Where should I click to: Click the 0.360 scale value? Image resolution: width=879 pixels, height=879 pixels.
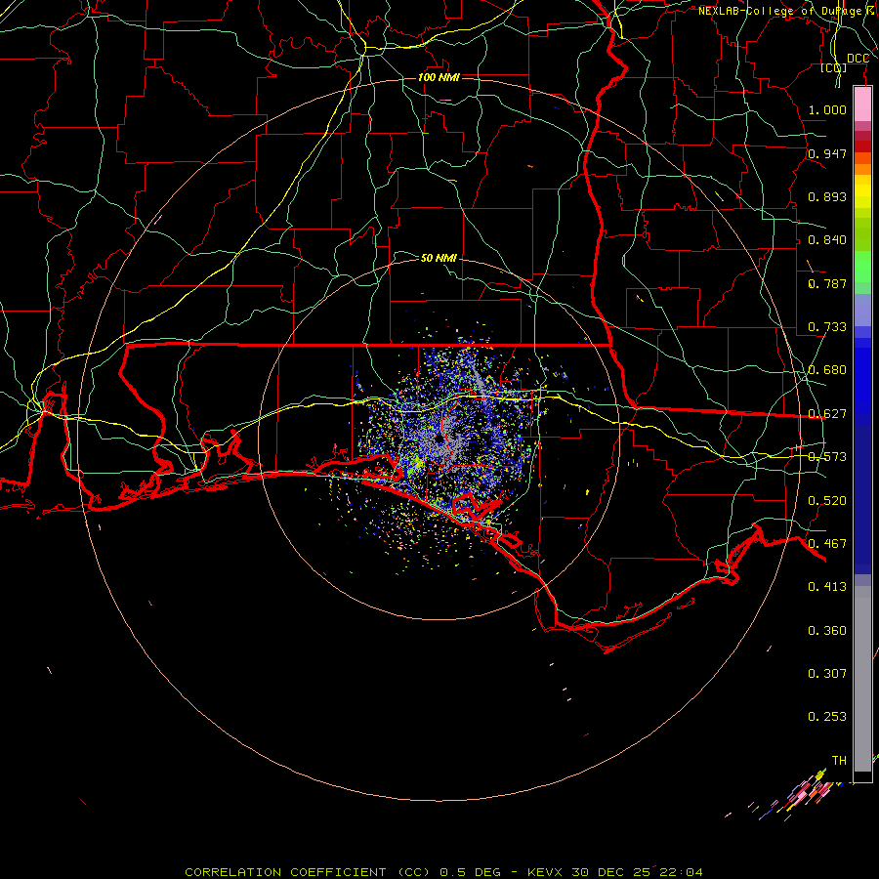pyautogui.click(x=827, y=631)
